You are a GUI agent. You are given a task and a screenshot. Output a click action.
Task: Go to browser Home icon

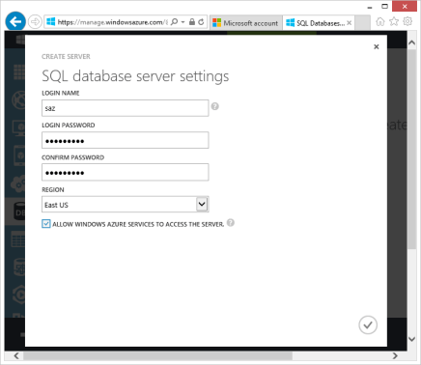click(380, 22)
